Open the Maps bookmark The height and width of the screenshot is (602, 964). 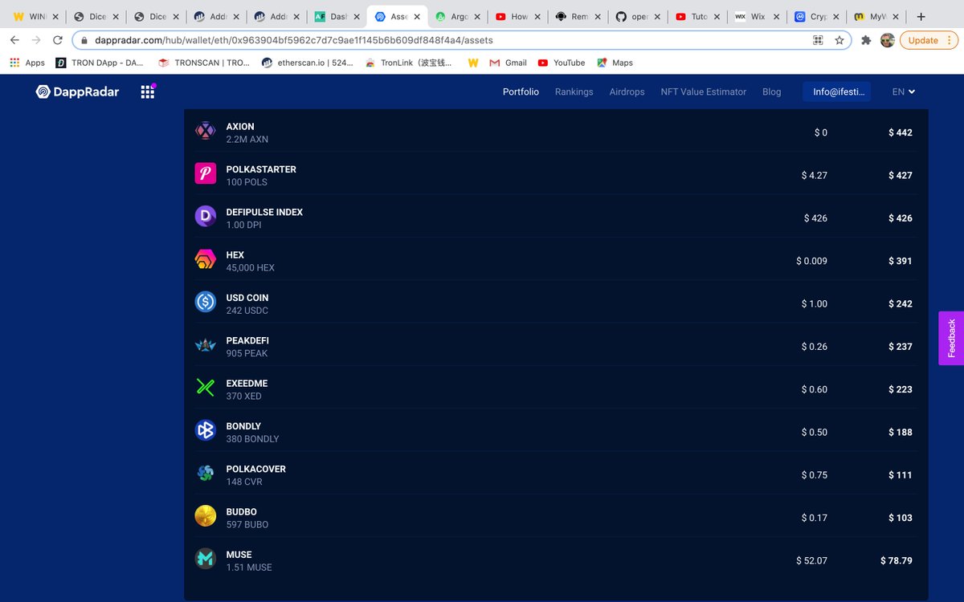tap(615, 63)
